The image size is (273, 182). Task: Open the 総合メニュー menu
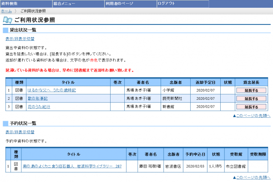tap(65, 3)
